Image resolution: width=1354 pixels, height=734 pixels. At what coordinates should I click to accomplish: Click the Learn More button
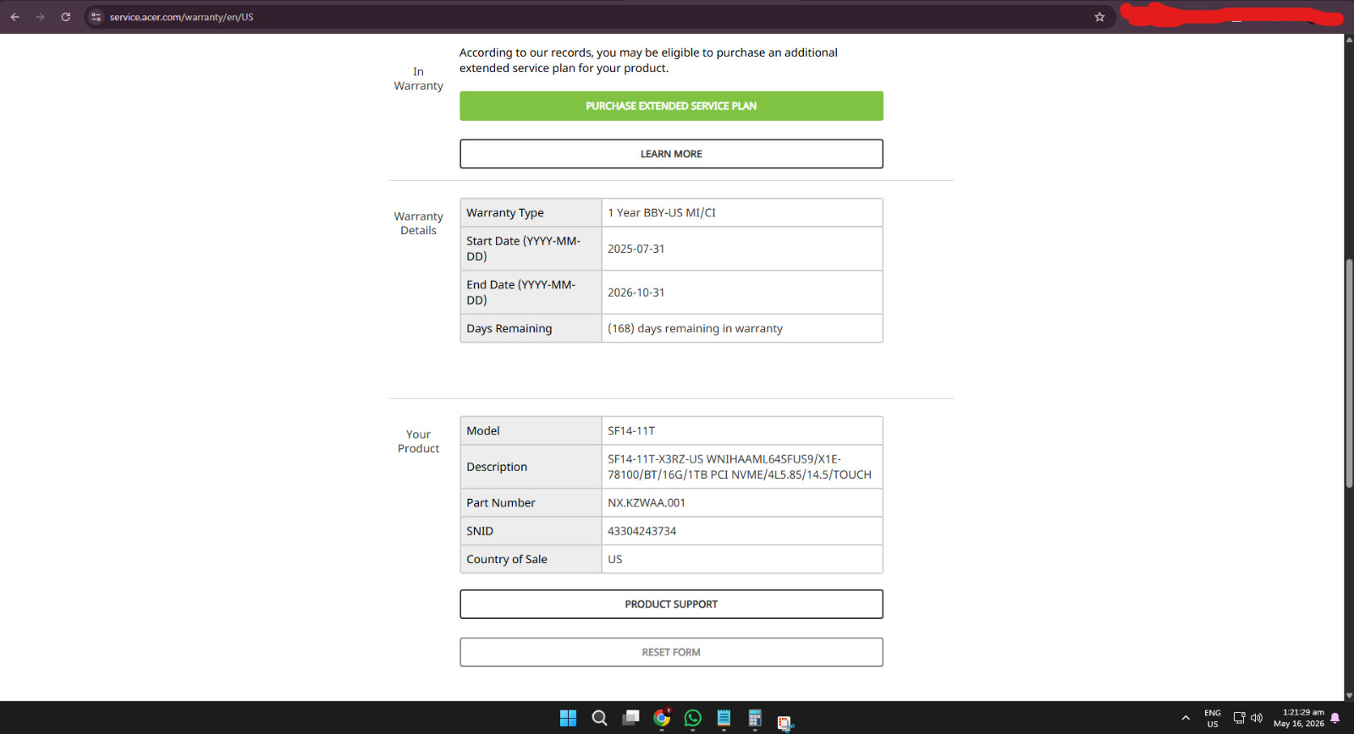[671, 154]
